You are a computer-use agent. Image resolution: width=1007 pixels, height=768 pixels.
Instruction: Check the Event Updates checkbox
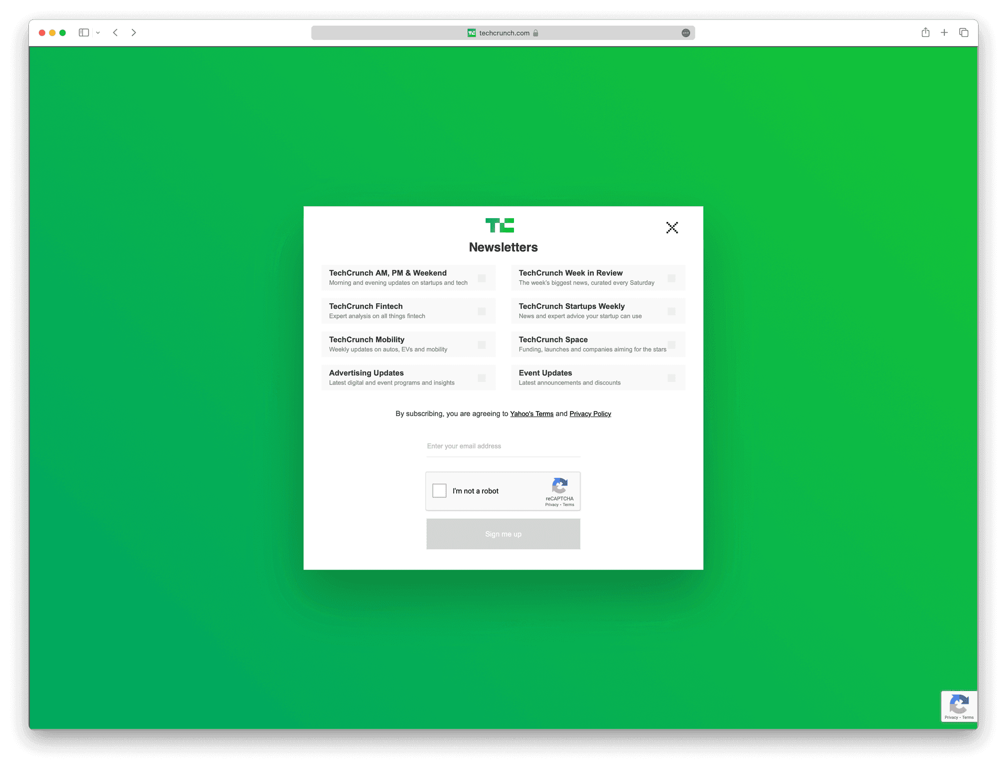tap(671, 378)
